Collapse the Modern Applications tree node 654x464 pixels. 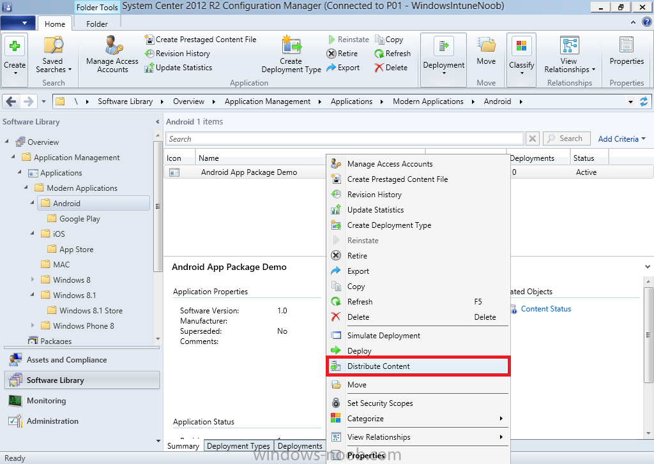26,187
